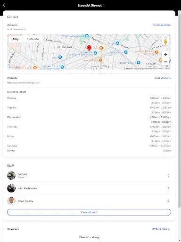
Task: Click Noodlehead restaurant map icon
Action: tap(100, 60)
